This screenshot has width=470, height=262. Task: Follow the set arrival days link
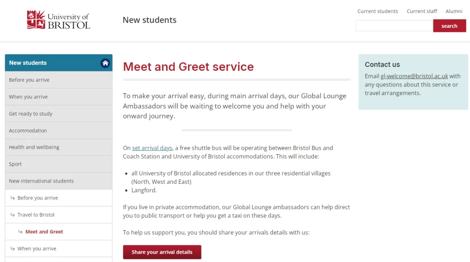click(x=152, y=148)
